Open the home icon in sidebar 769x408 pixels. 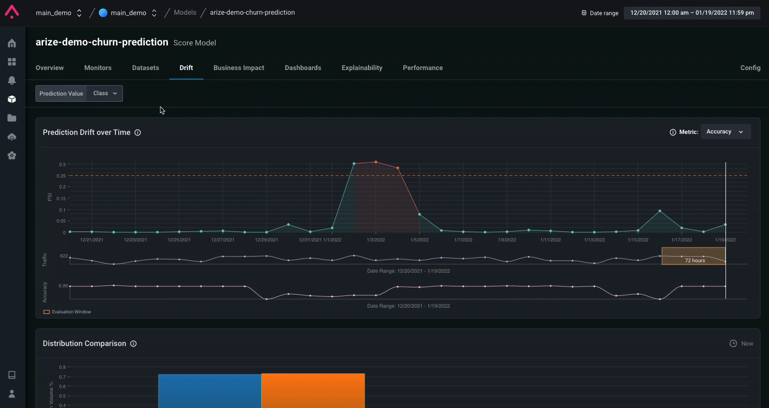pyautogui.click(x=12, y=44)
